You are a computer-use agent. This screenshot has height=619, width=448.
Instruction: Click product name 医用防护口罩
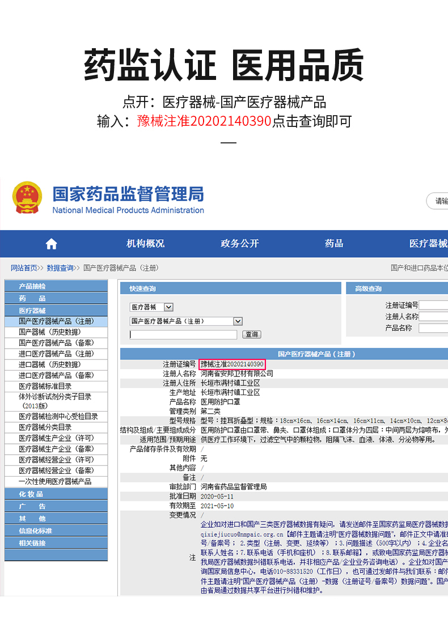click(220, 402)
